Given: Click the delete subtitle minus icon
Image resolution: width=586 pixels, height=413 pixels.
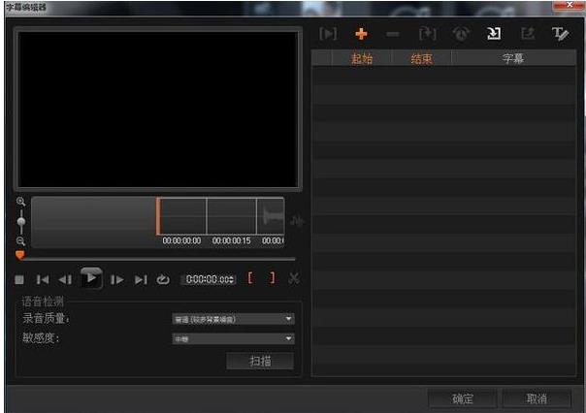Looking at the screenshot, I should click(x=393, y=35).
